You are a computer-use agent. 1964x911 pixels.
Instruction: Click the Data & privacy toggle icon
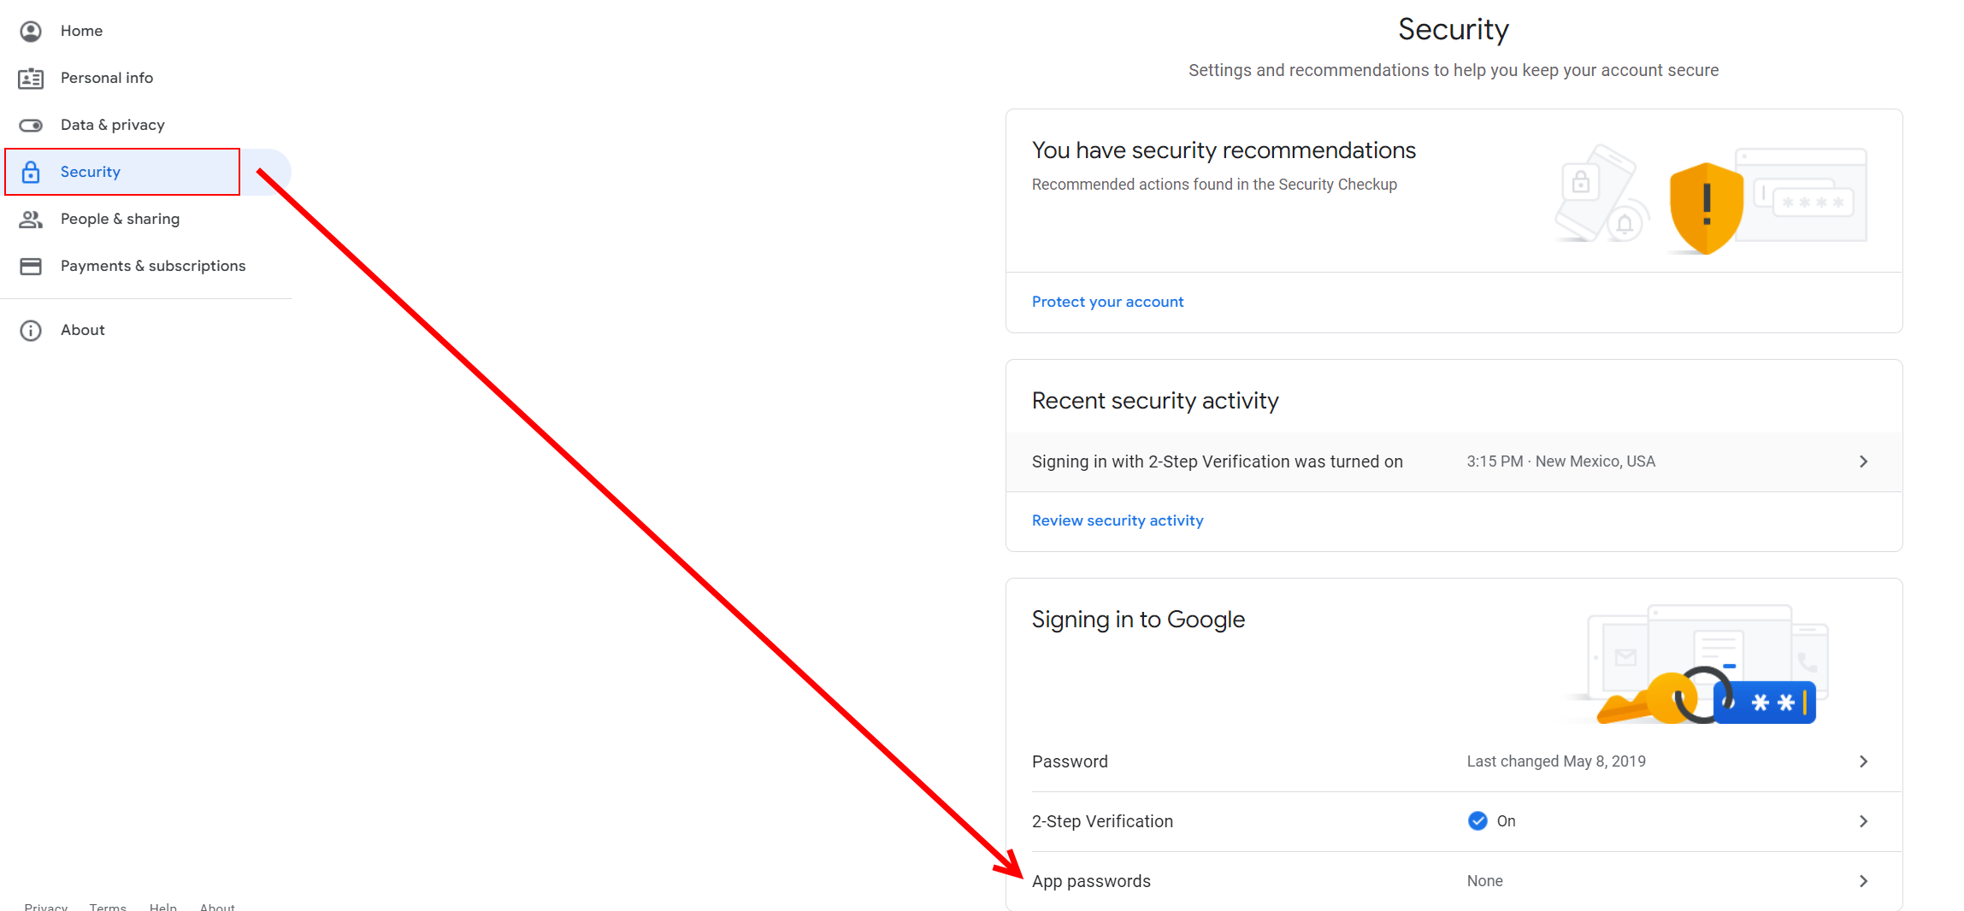[31, 126]
